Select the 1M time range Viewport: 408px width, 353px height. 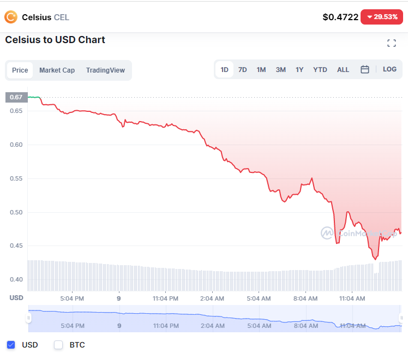pyautogui.click(x=261, y=70)
